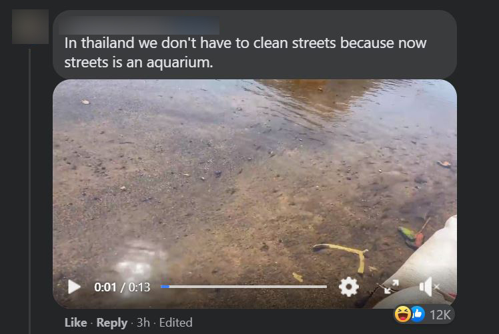Open the commenter's blurred profile picture

(30, 27)
